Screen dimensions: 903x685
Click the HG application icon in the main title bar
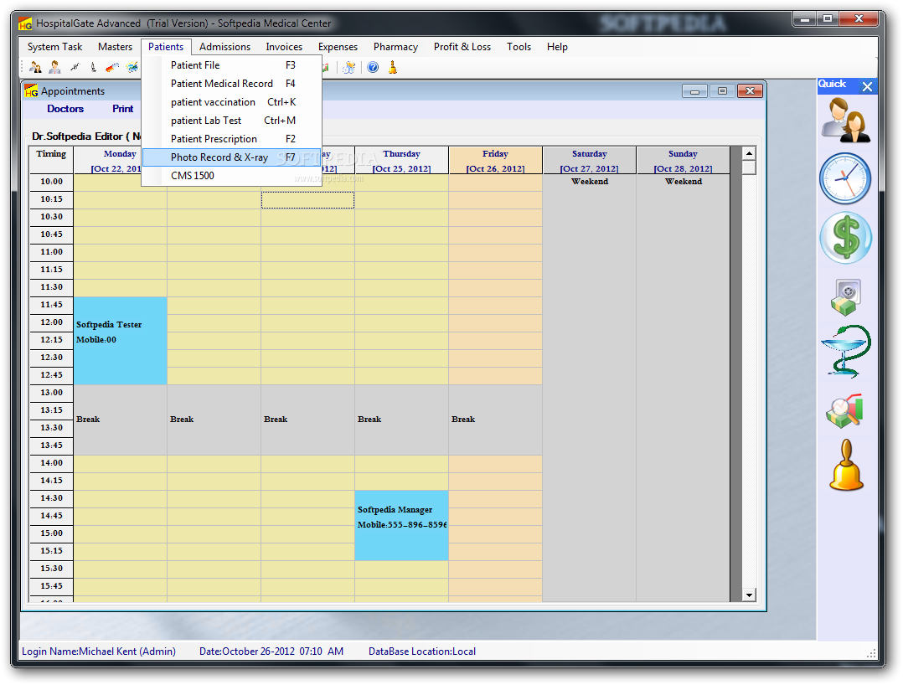coord(25,23)
